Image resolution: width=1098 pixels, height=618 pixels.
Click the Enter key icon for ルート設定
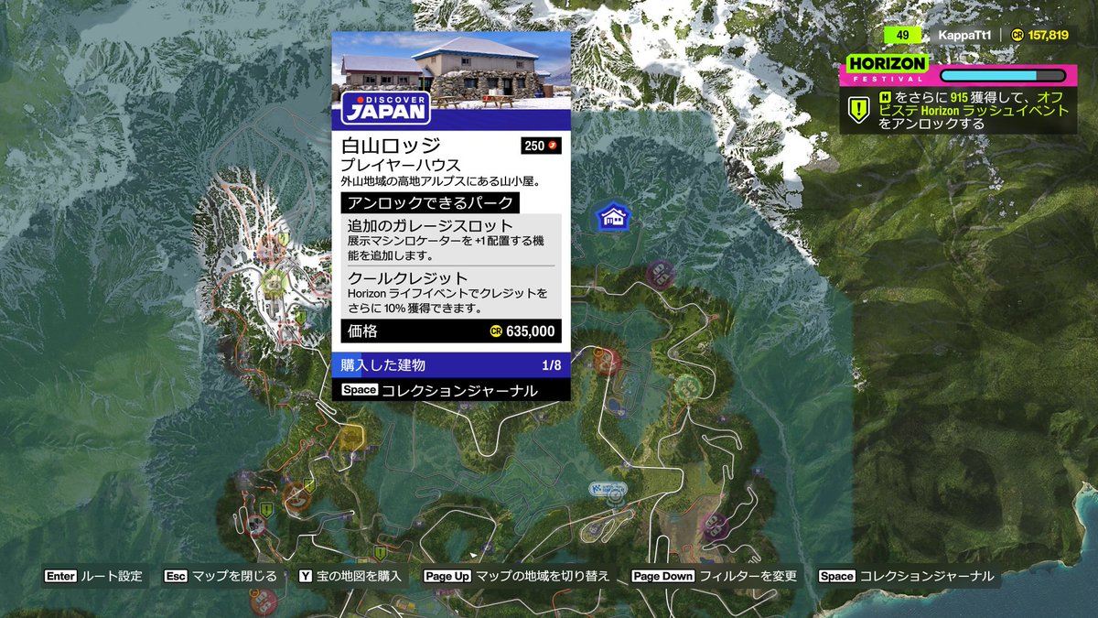coord(60,577)
